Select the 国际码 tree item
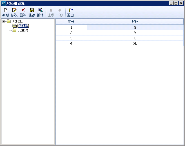This screenshot has width=185, height=146. point(23,26)
